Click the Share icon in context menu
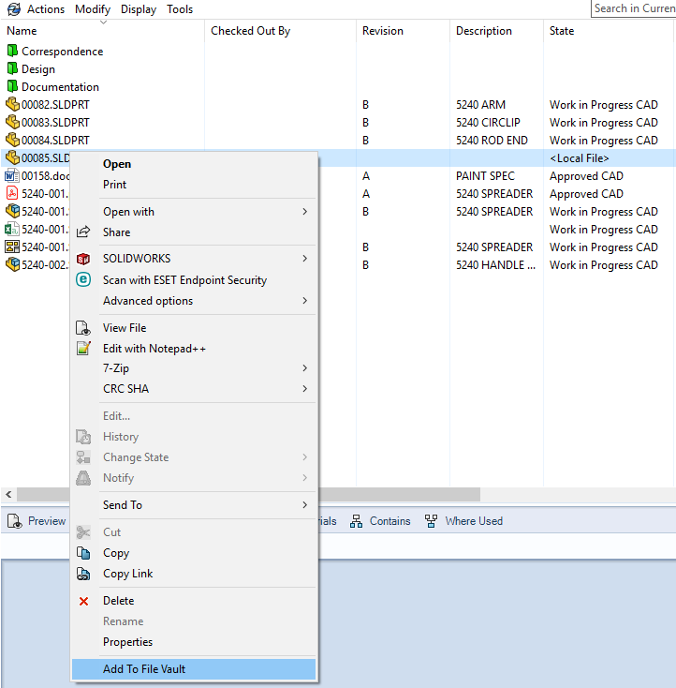The height and width of the screenshot is (688, 676). pos(83,232)
